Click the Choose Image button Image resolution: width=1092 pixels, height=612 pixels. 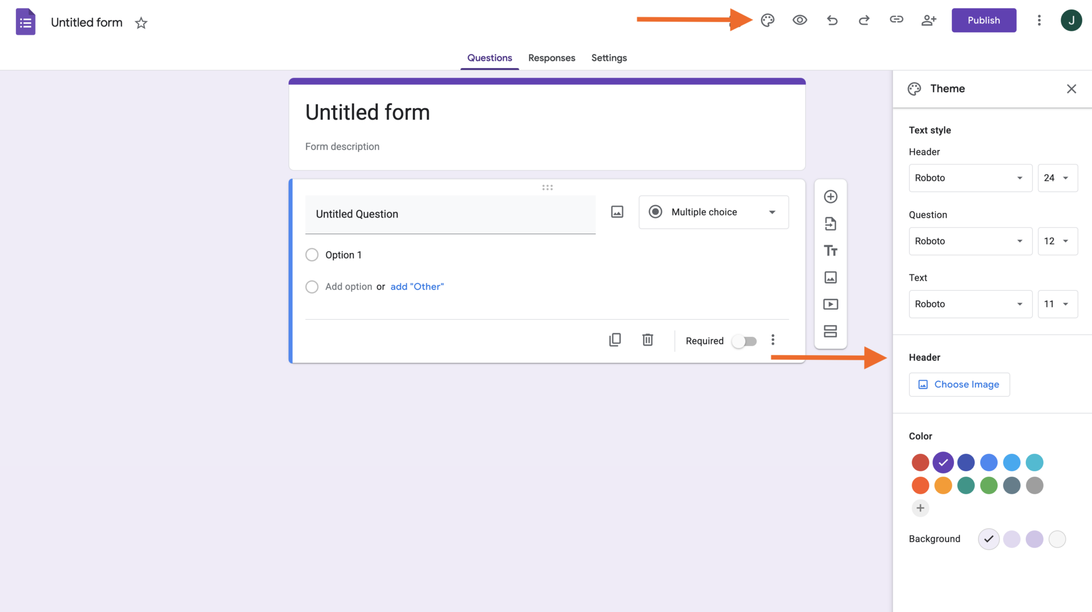tap(959, 384)
